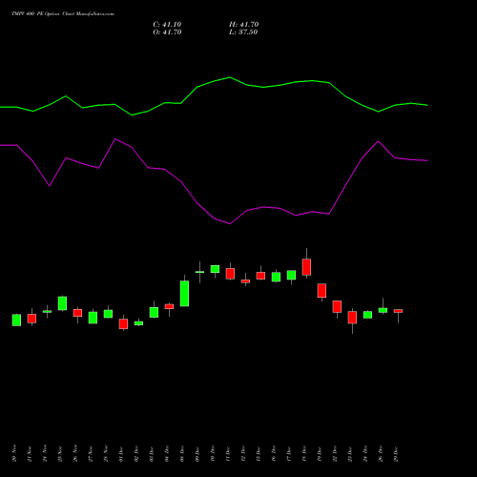
Task: Select the low value 'L: 37.50'
Action: (243, 32)
